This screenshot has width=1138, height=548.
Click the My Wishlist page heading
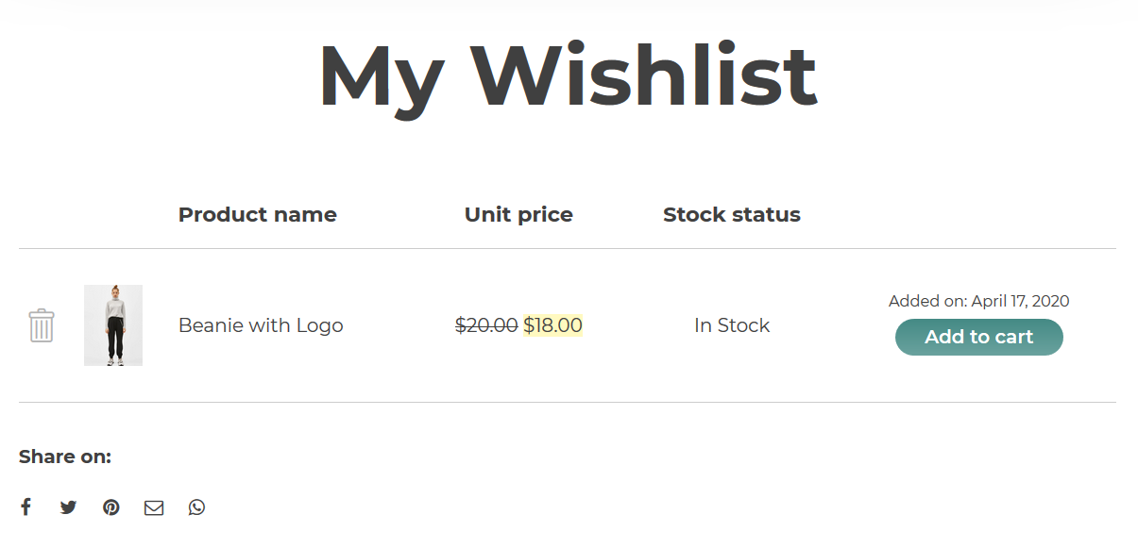click(x=568, y=75)
